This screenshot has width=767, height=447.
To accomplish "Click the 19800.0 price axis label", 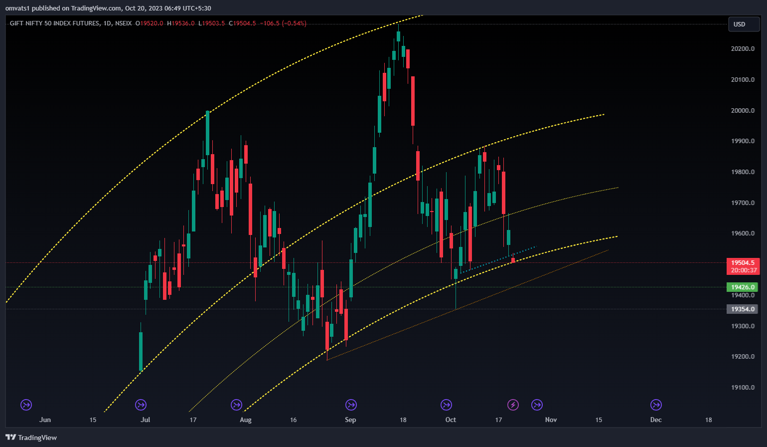I will click(743, 172).
